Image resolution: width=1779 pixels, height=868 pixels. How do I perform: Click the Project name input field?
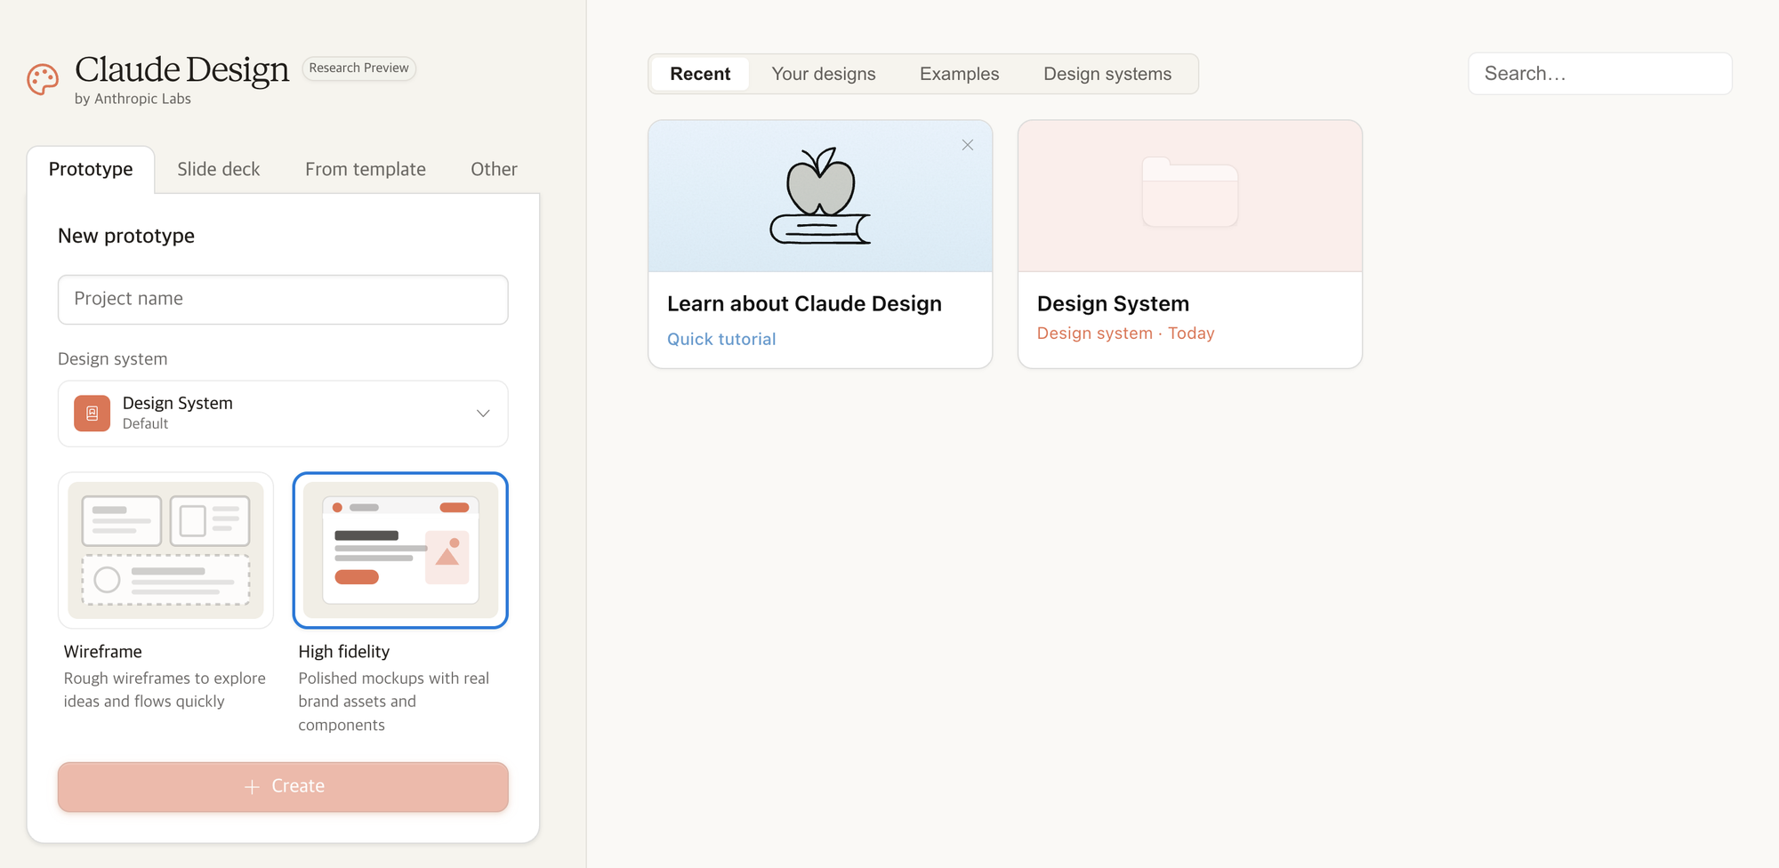click(x=283, y=300)
